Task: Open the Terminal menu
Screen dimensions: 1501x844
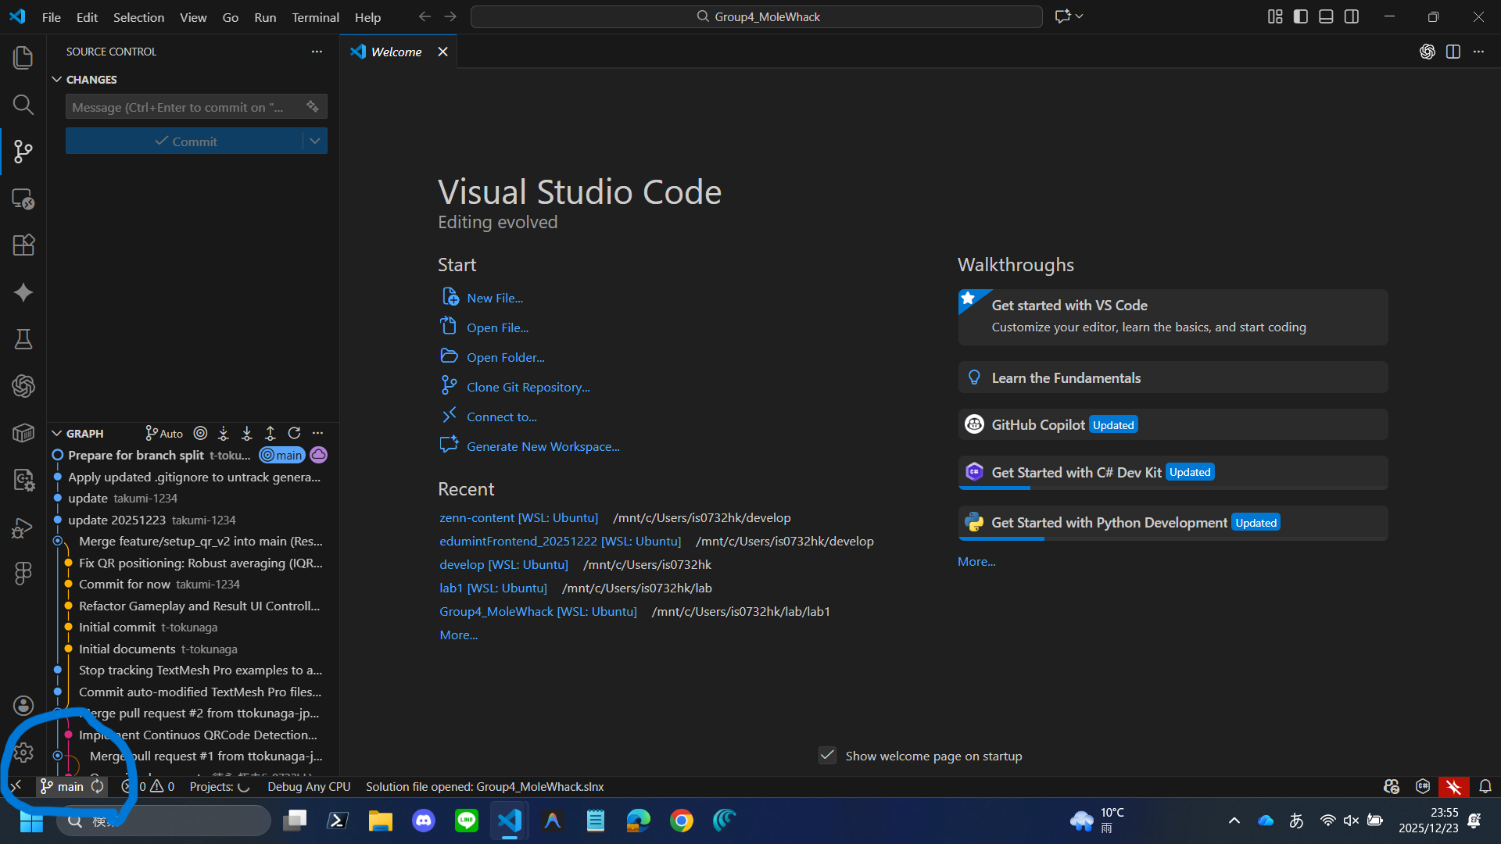Action: 315,17
